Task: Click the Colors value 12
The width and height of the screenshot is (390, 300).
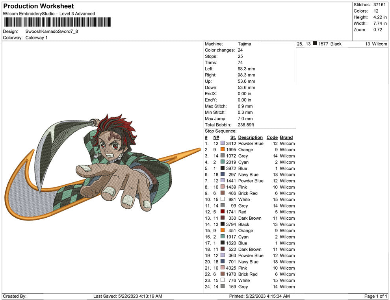Action: coord(376,11)
